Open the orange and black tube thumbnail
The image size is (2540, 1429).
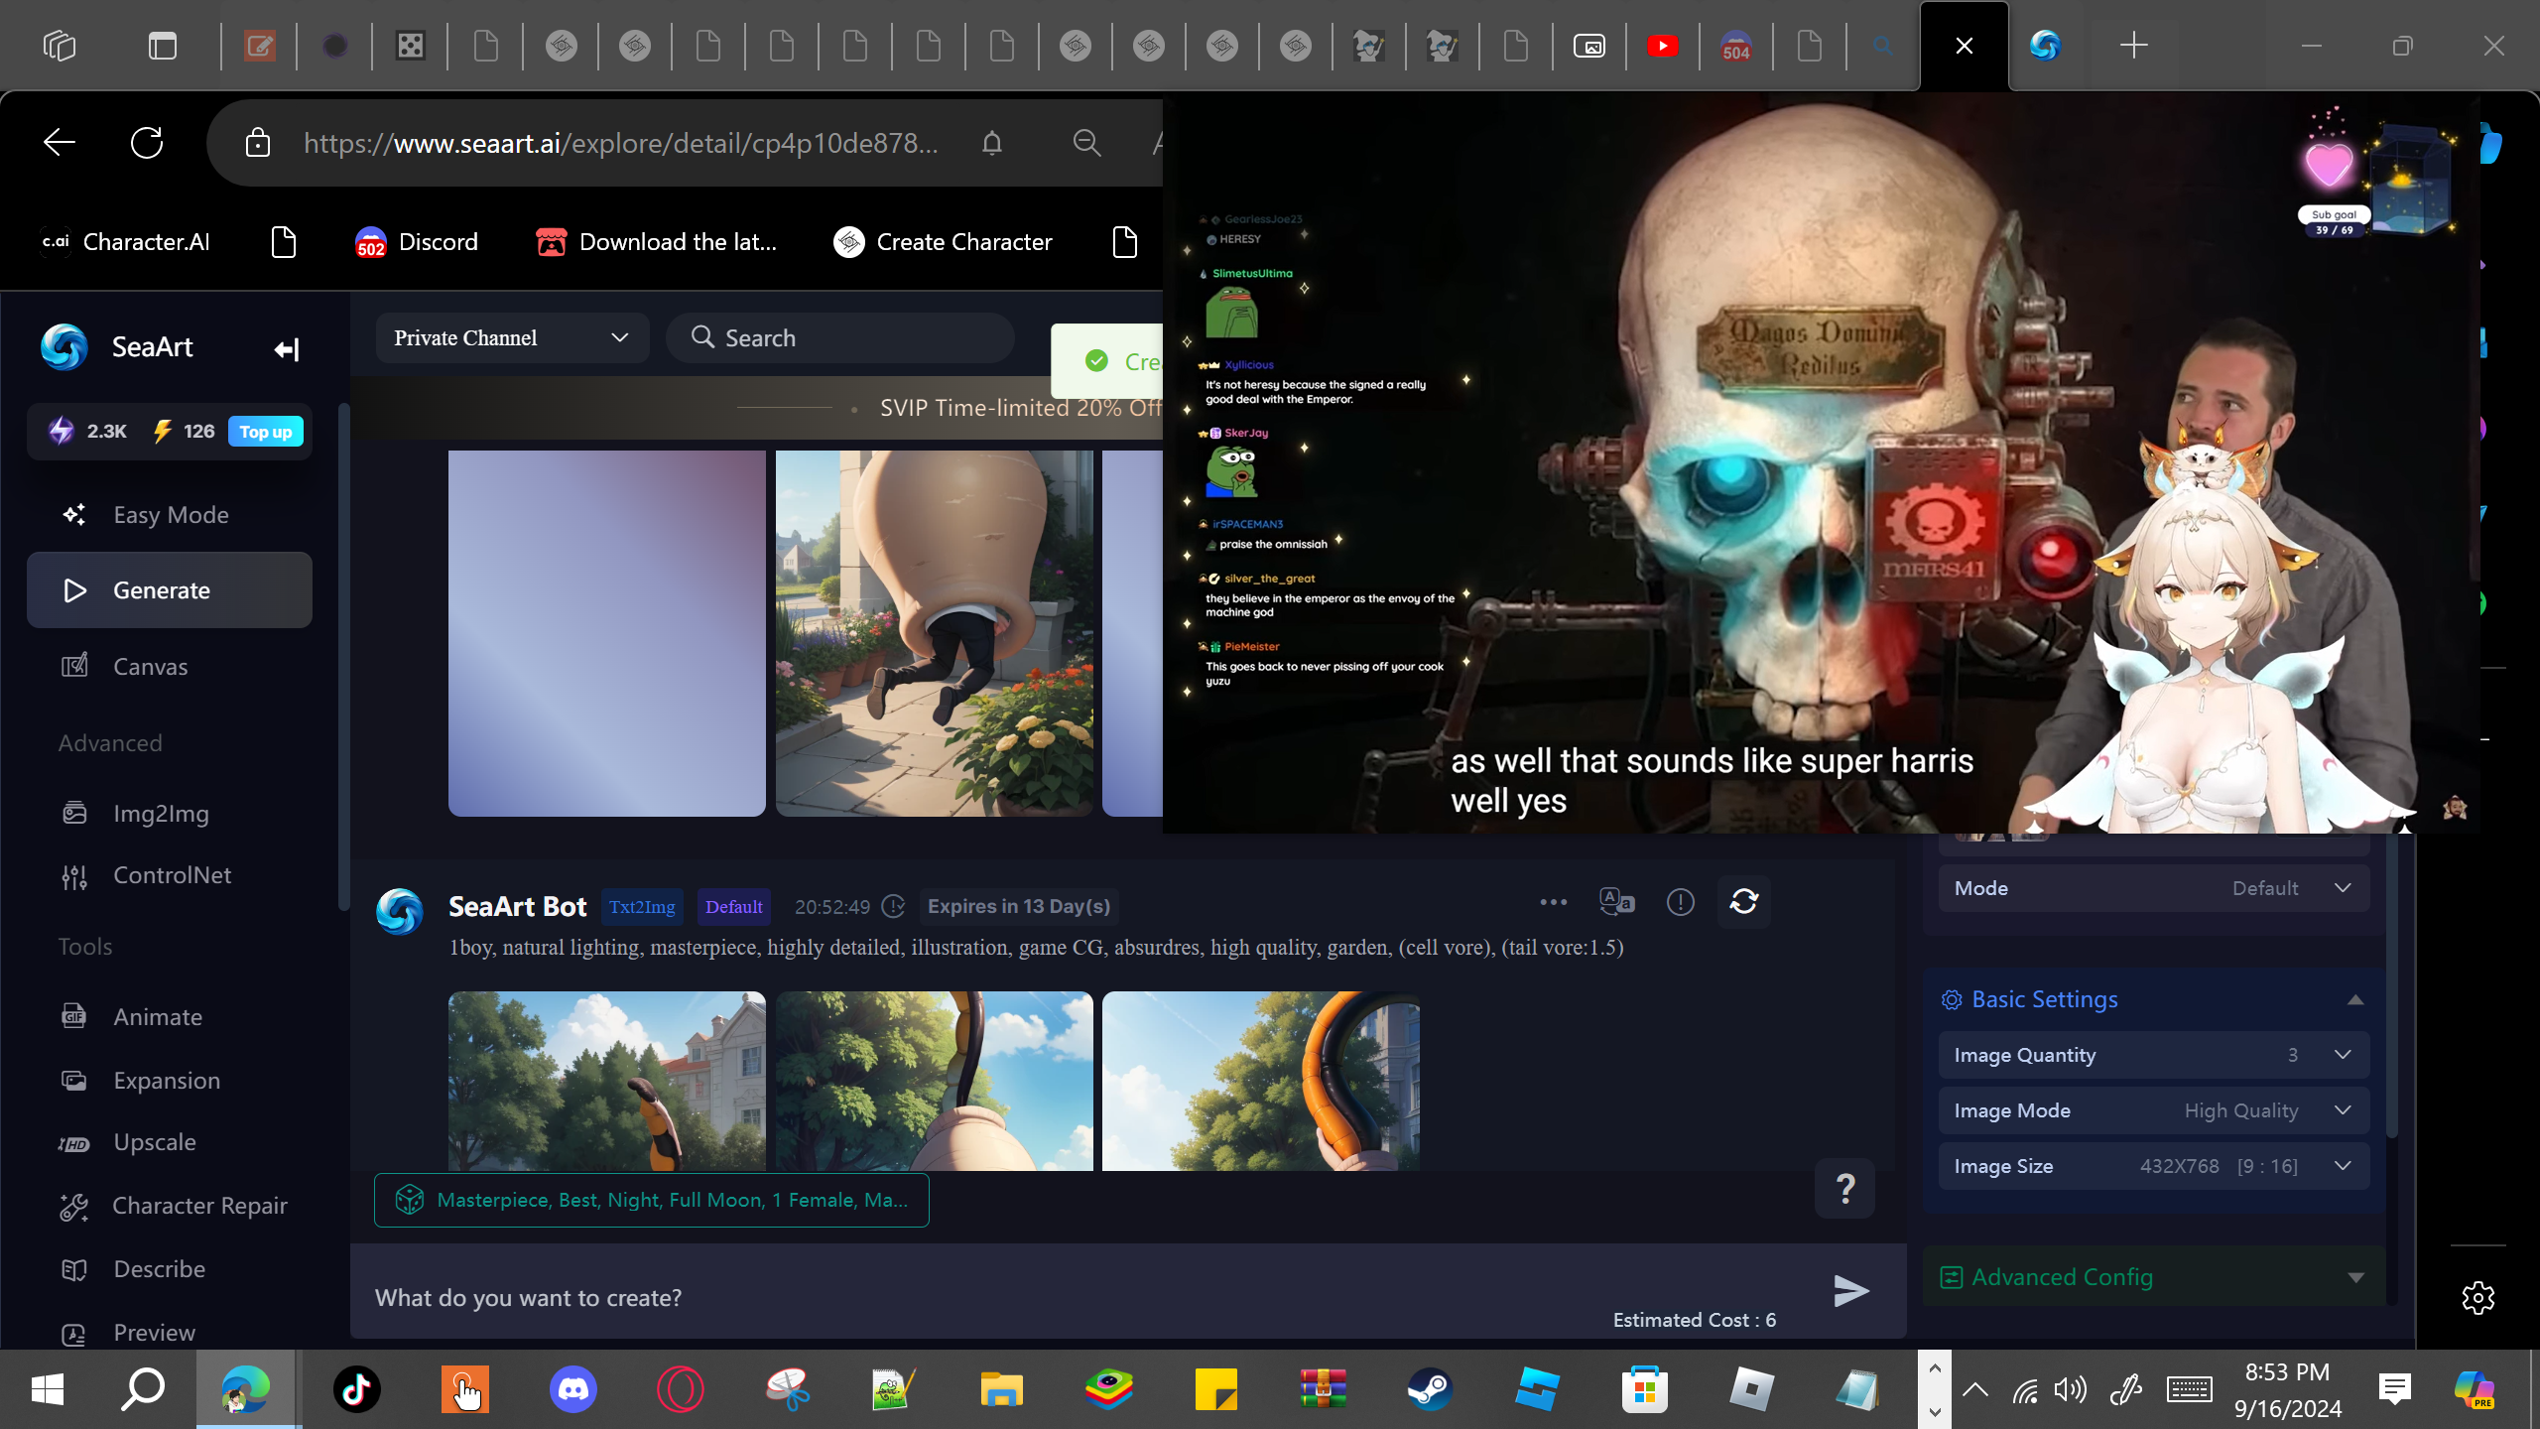coord(1261,1081)
